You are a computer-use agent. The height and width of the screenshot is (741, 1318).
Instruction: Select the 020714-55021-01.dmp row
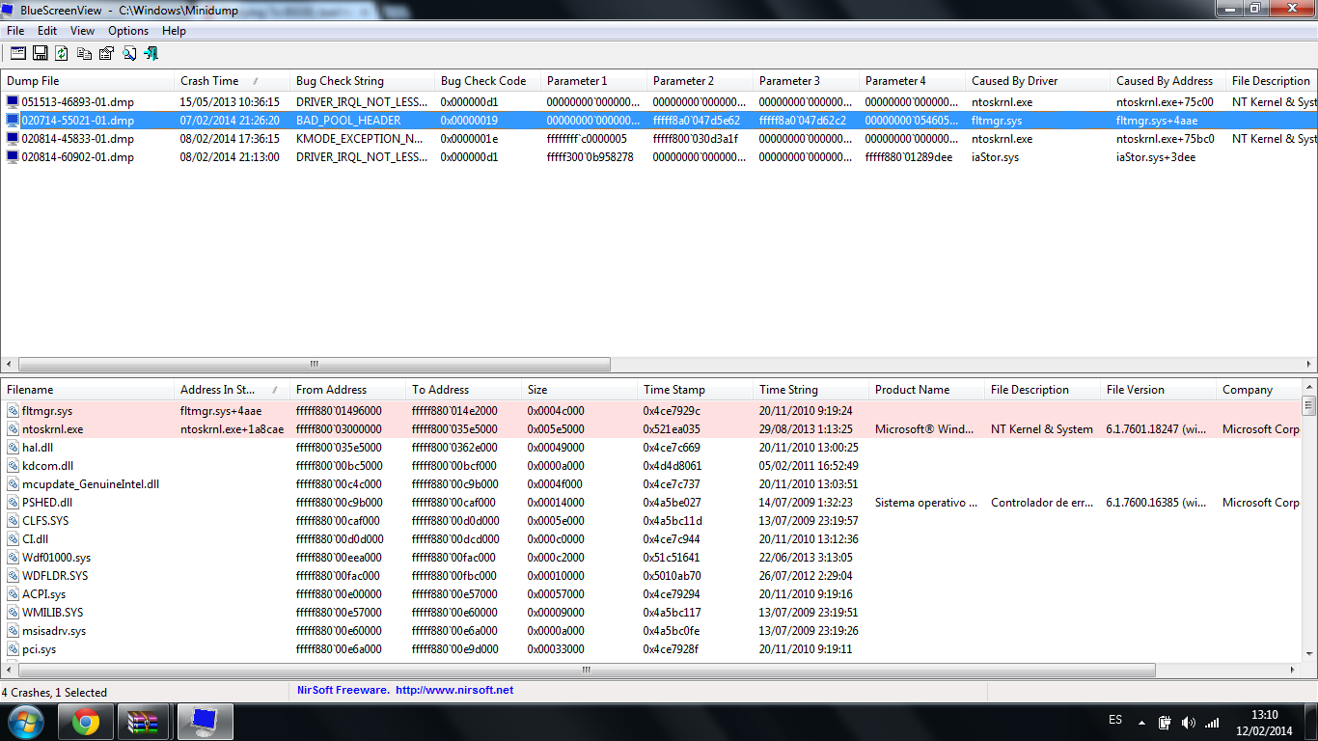659,121
